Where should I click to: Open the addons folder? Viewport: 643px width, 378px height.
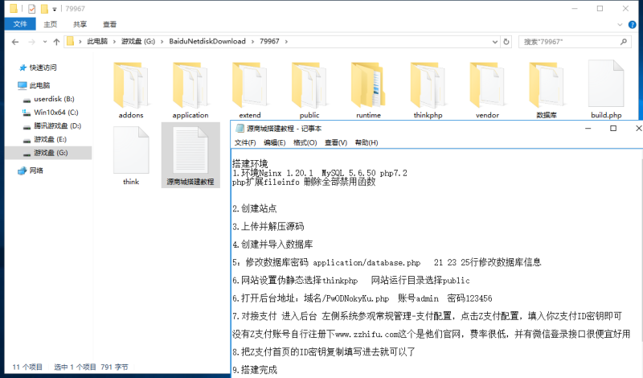click(131, 90)
